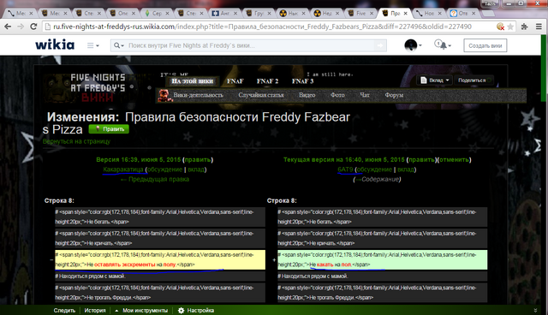Image resolution: width=548 pixels, height=315 pixels.
Task: Open the Версия 16:39, июня 5, 2015 revision link
Action: 139,159
